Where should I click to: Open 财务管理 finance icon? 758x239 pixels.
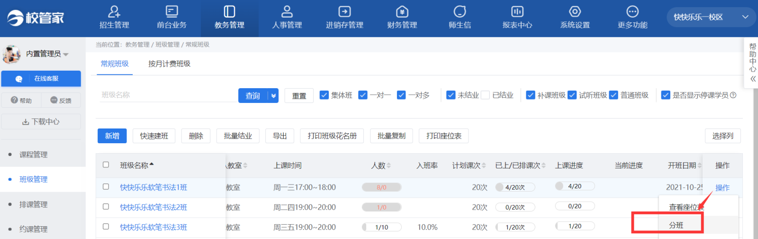tap(402, 12)
